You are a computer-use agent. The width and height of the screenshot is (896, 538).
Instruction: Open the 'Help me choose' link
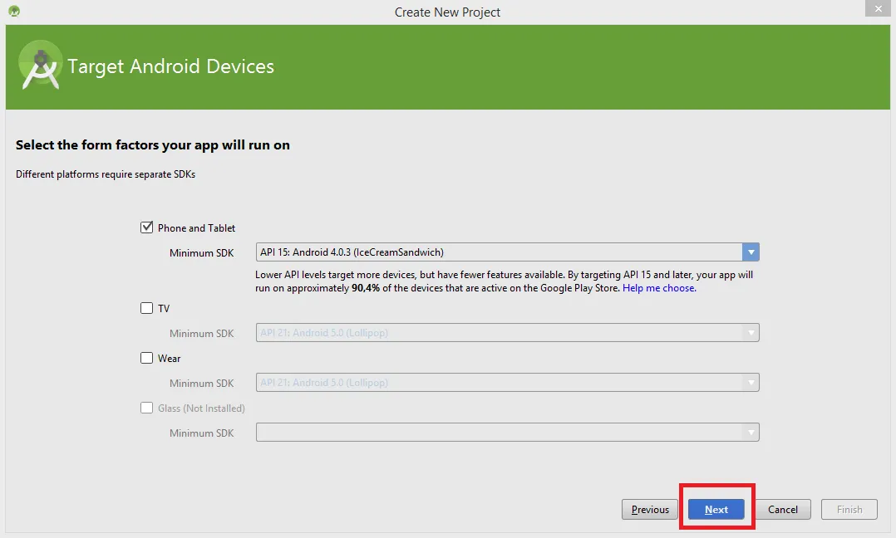[x=659, y=288]
